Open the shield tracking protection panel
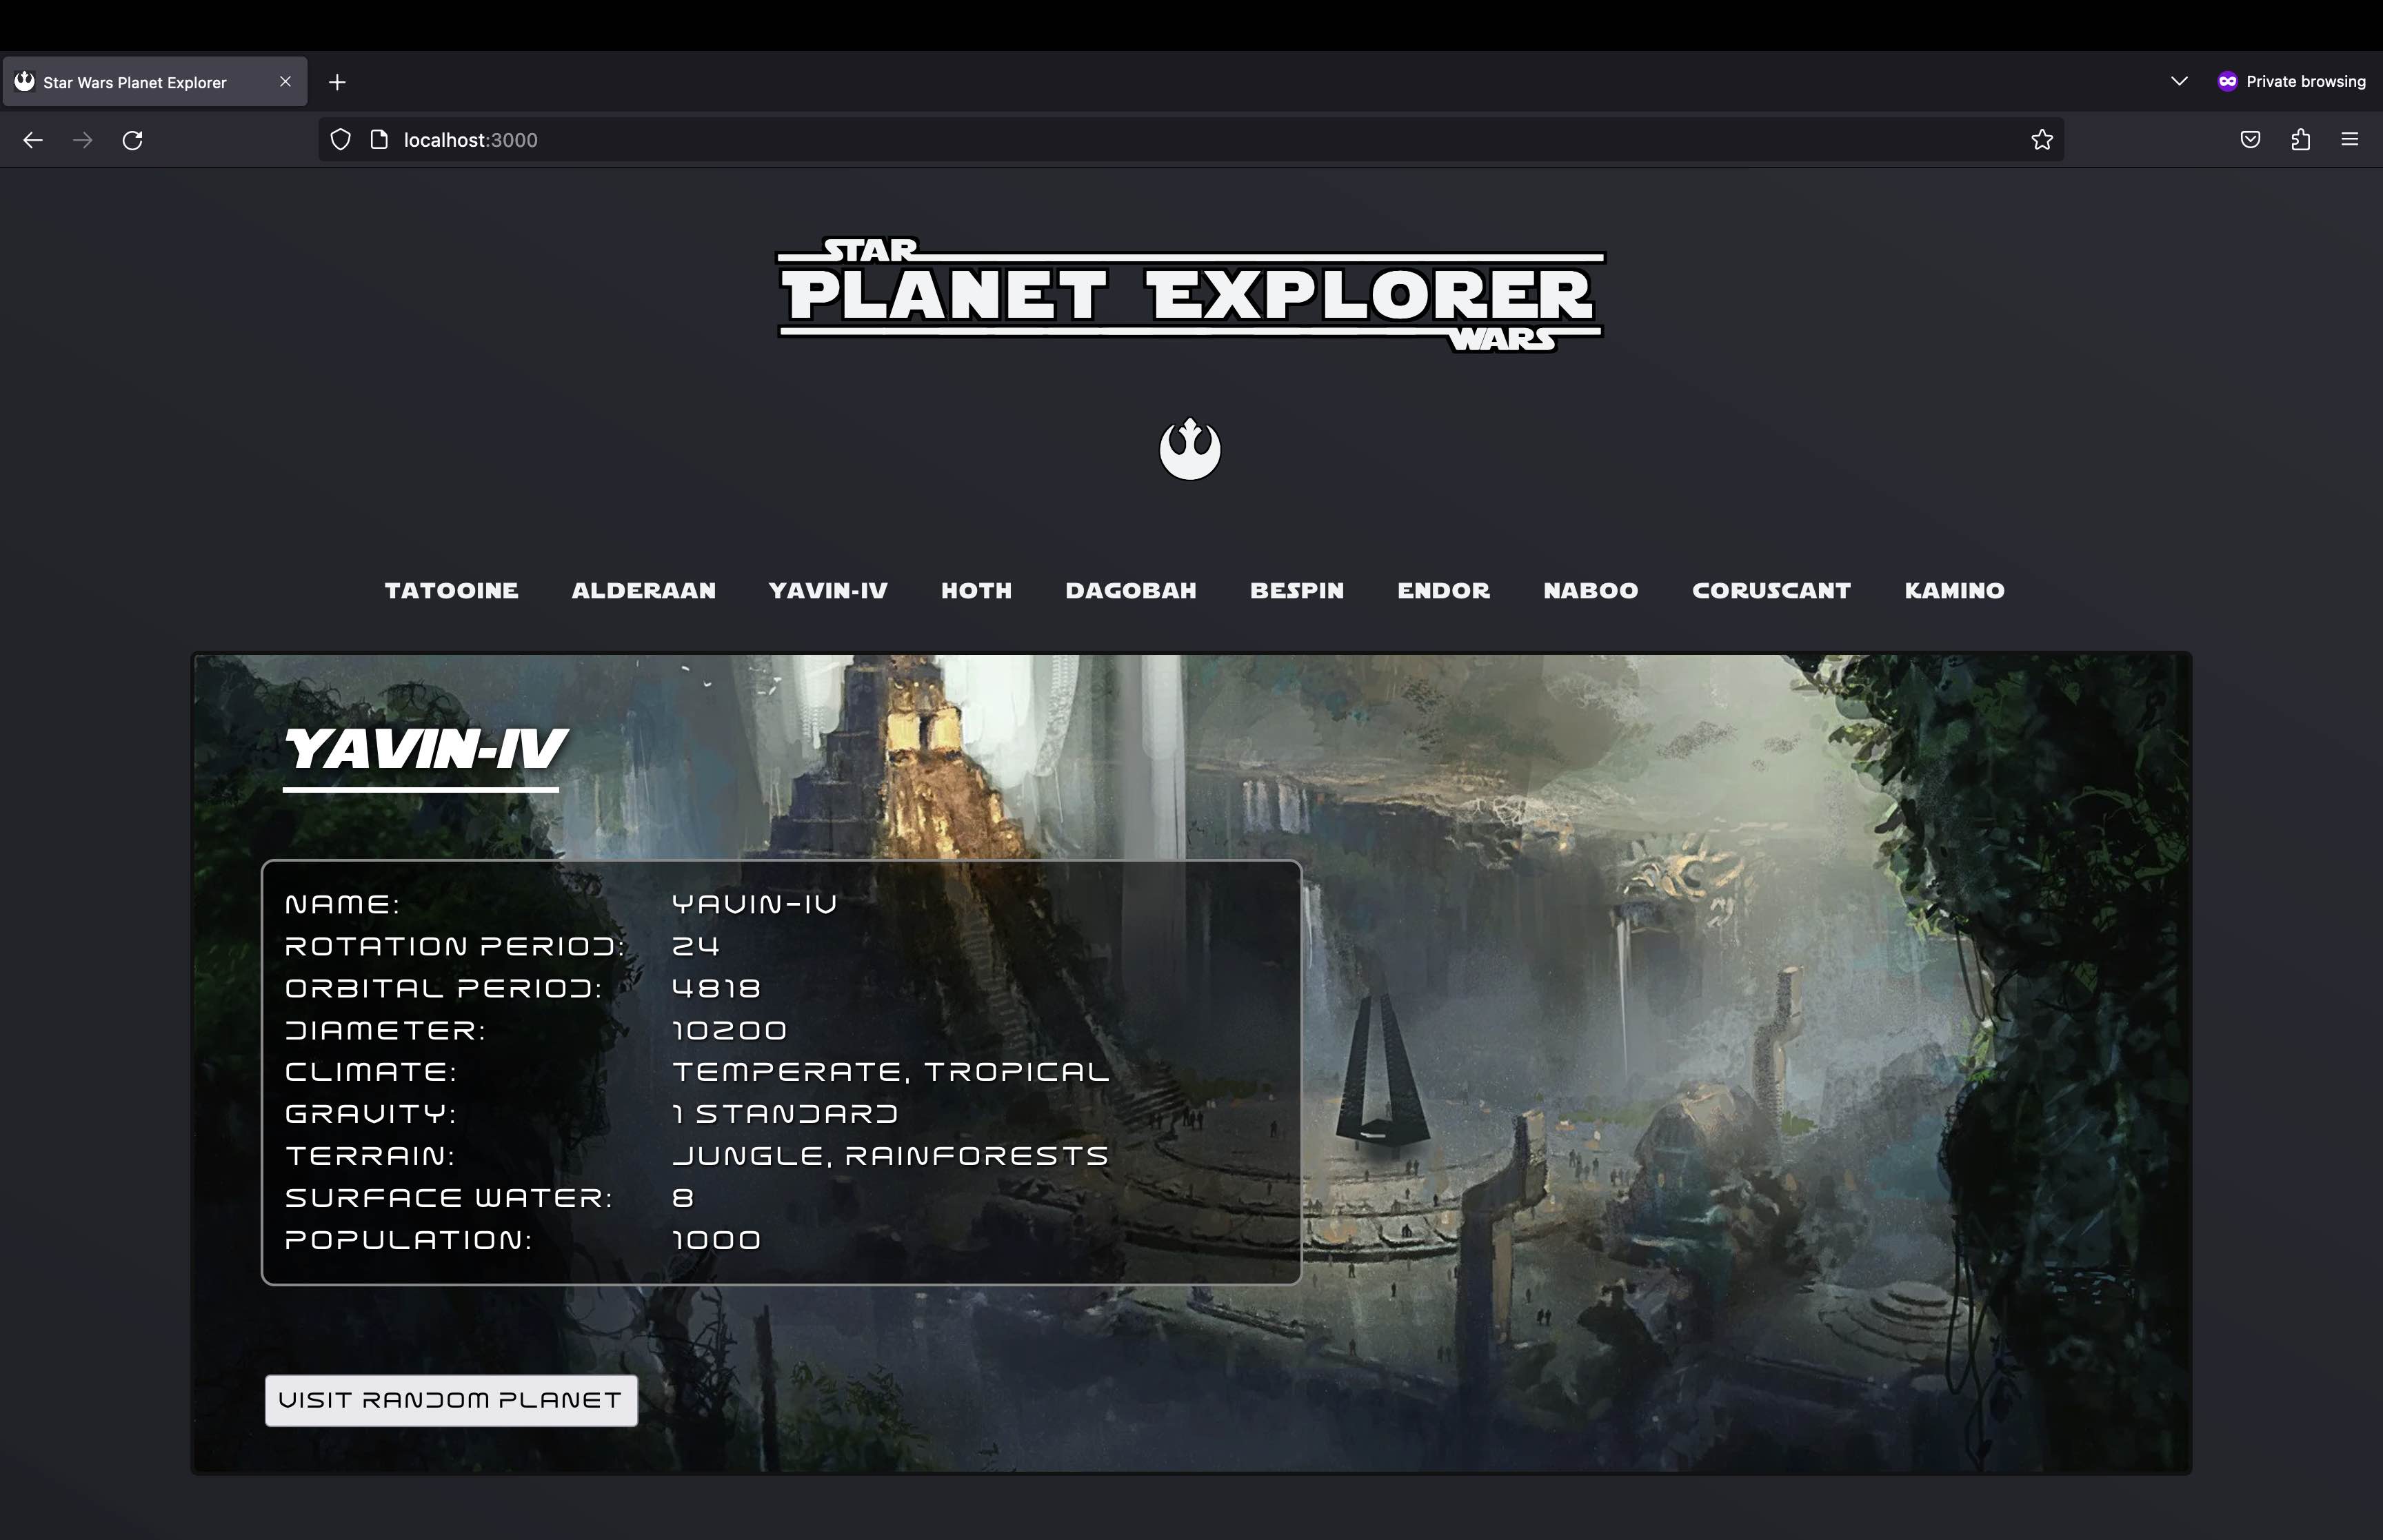The height and width of the screenshot is (1540, 2383). pos(340,140)
